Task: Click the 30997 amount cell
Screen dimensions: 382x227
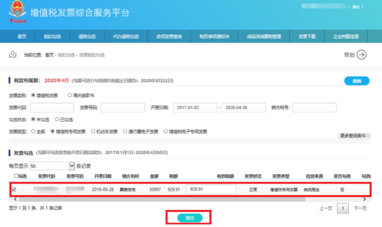Action: [155, 189]
